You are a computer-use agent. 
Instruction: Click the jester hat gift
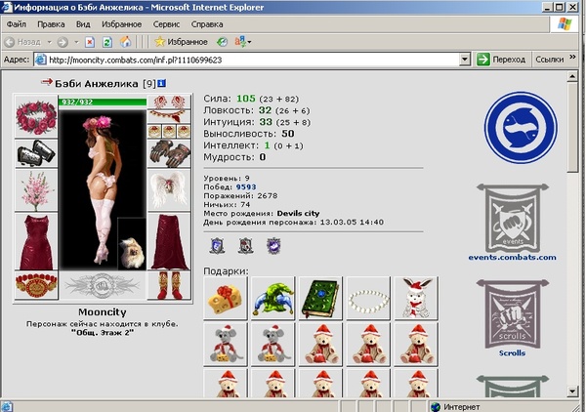point(272,298)
